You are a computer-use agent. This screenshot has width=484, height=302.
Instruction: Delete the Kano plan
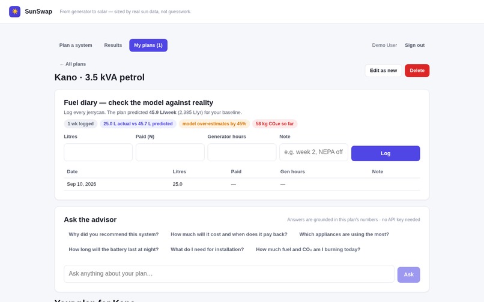point(417,71)
